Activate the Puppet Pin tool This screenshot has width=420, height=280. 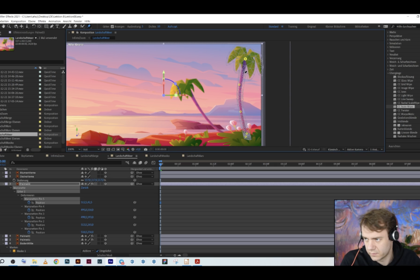point(89,26)
